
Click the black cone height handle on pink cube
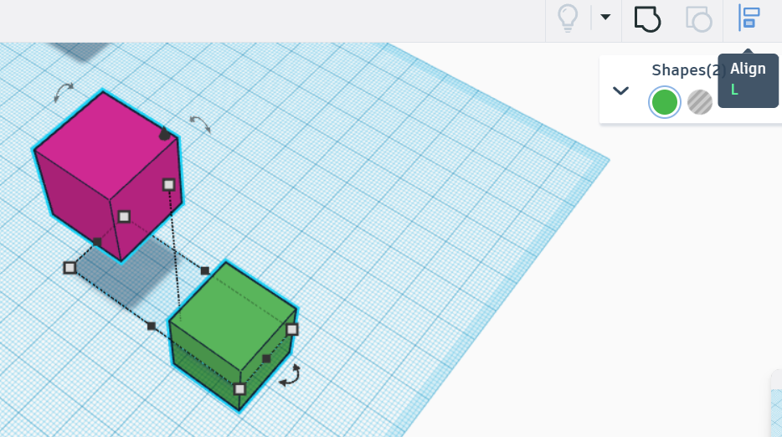(x=164, y=133)
